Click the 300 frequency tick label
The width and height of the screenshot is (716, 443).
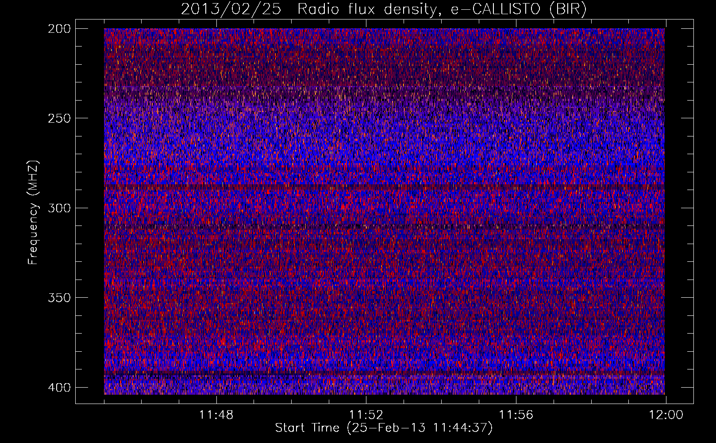(59, 208)
